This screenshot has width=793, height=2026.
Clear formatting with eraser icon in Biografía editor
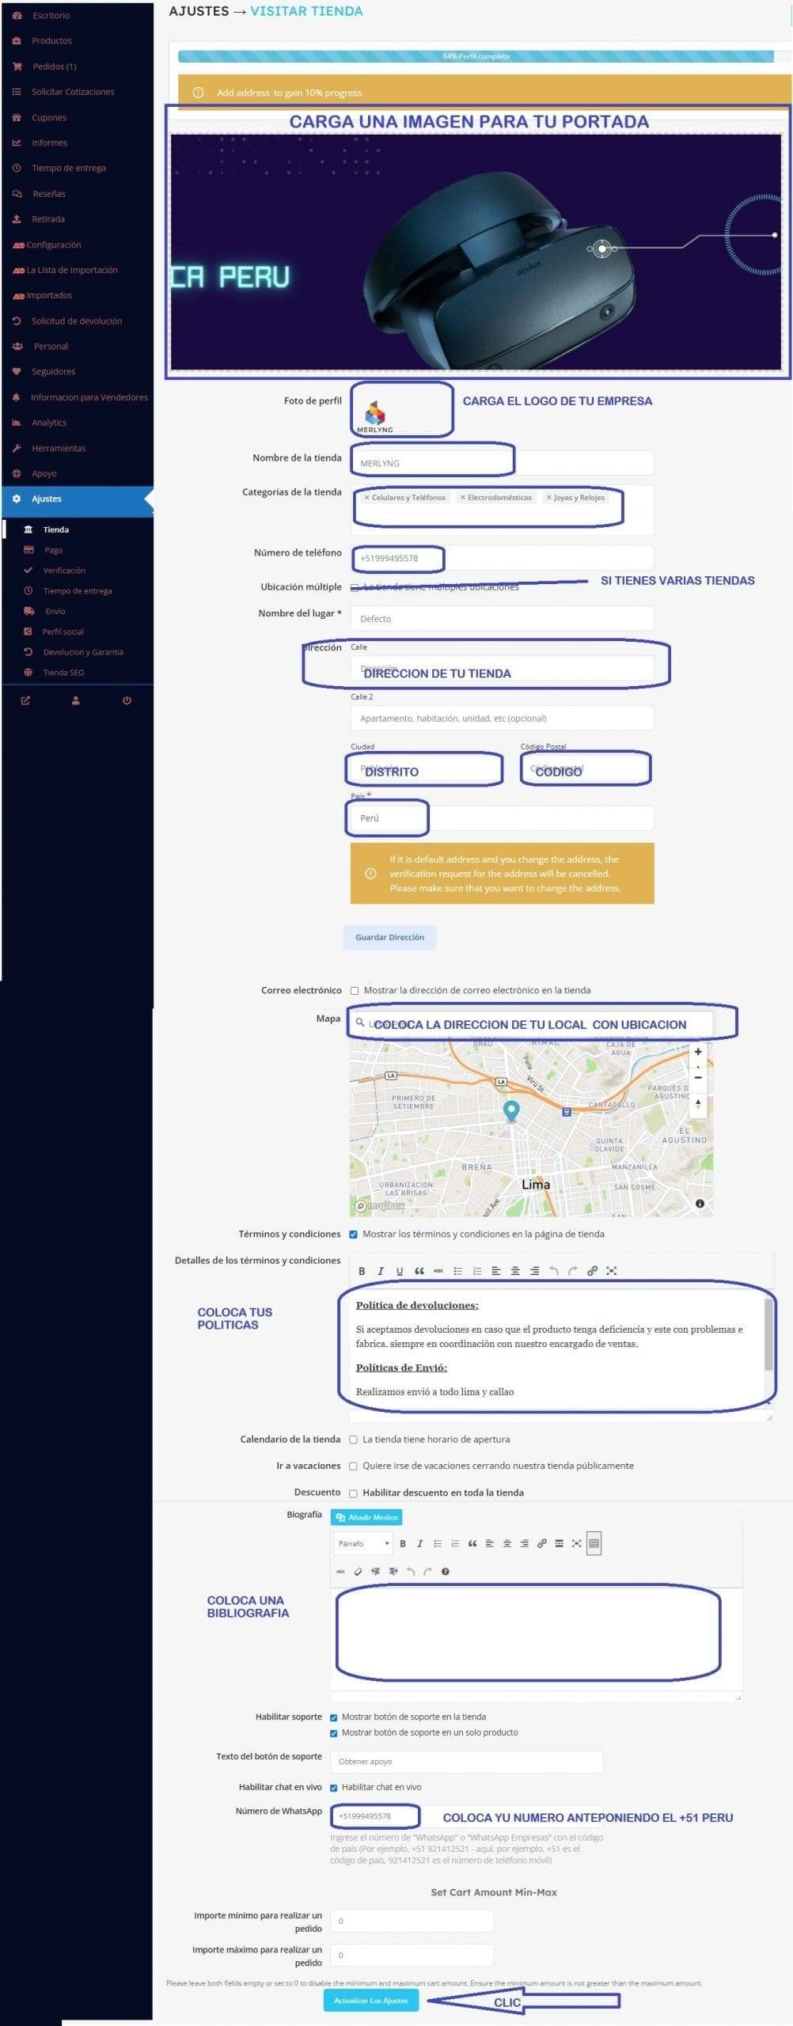click(x=358, y=1572)
